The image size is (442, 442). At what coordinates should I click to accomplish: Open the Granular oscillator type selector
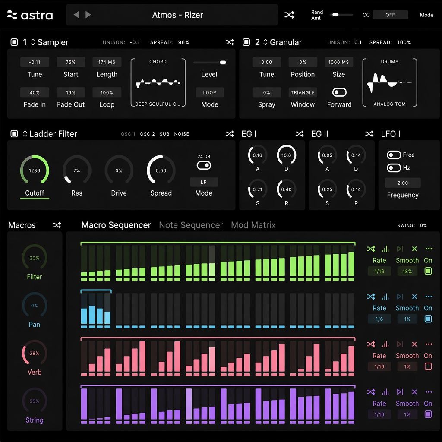(x=265, y=42)
